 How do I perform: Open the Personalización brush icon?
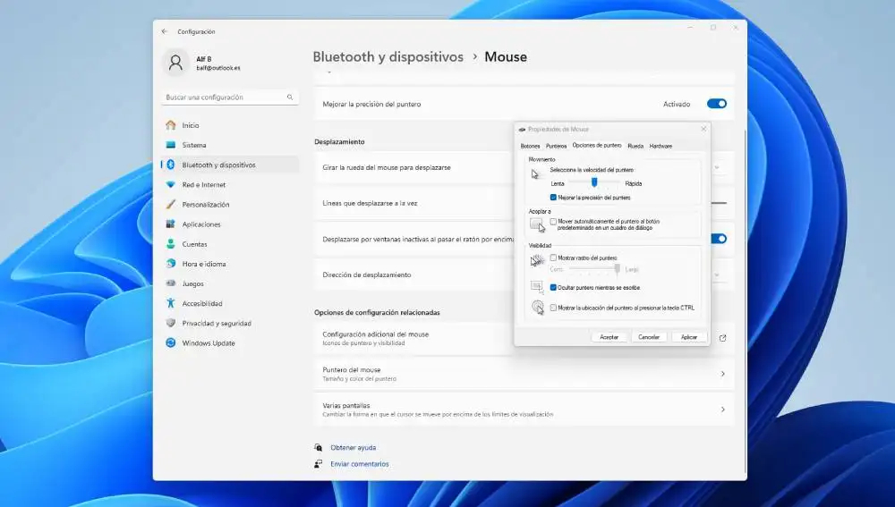coord(171,204)
